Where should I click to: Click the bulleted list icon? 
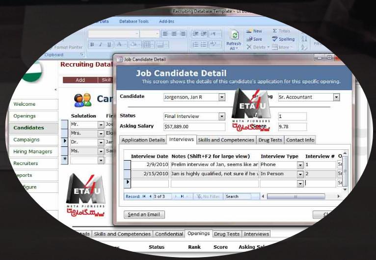click(204, 45)
